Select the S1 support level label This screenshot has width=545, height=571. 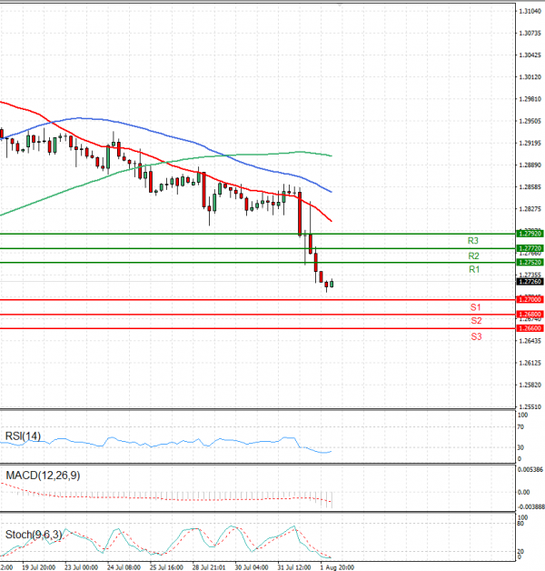(x=475, y=307)
